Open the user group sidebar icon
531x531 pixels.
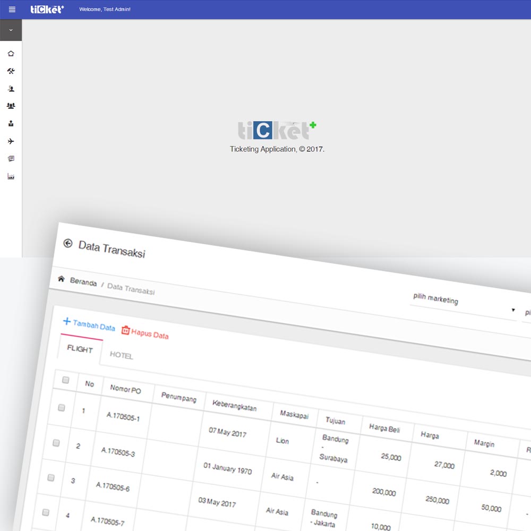(x=11, y=106)
